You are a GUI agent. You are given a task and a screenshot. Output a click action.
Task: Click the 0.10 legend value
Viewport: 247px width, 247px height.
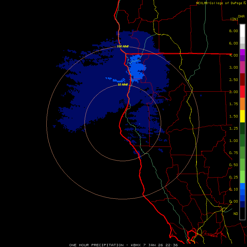coord(234,189)
